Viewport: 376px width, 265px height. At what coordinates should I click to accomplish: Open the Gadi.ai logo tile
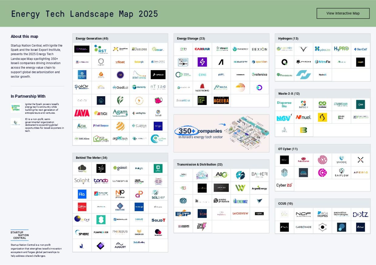[x=120, y=87]
